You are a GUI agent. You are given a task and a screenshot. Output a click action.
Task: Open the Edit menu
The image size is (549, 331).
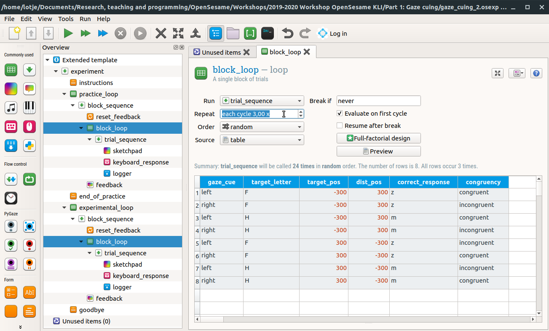tap(26, 19)
